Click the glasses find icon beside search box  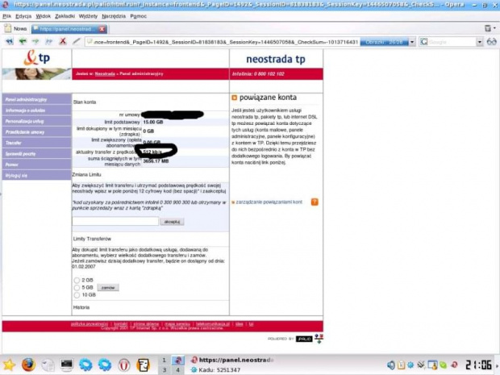[x=491, y=41]
